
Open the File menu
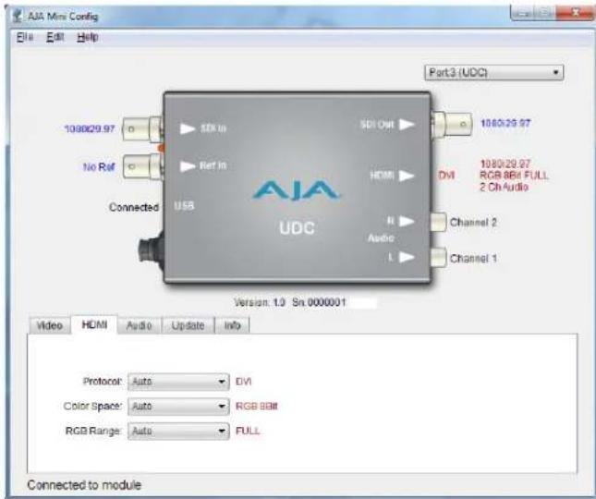(25, 37)
